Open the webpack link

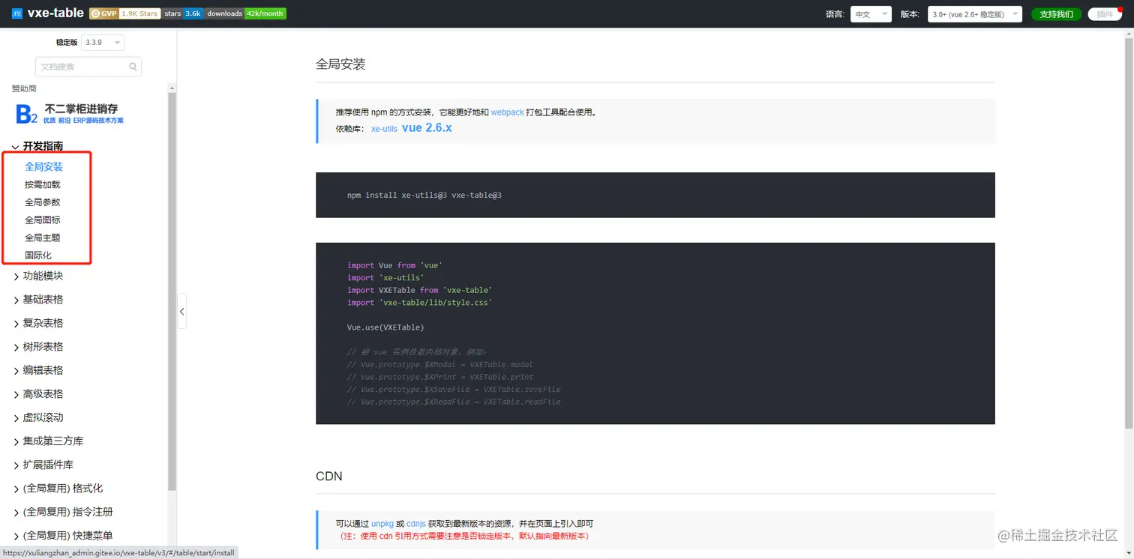[508, 112]
